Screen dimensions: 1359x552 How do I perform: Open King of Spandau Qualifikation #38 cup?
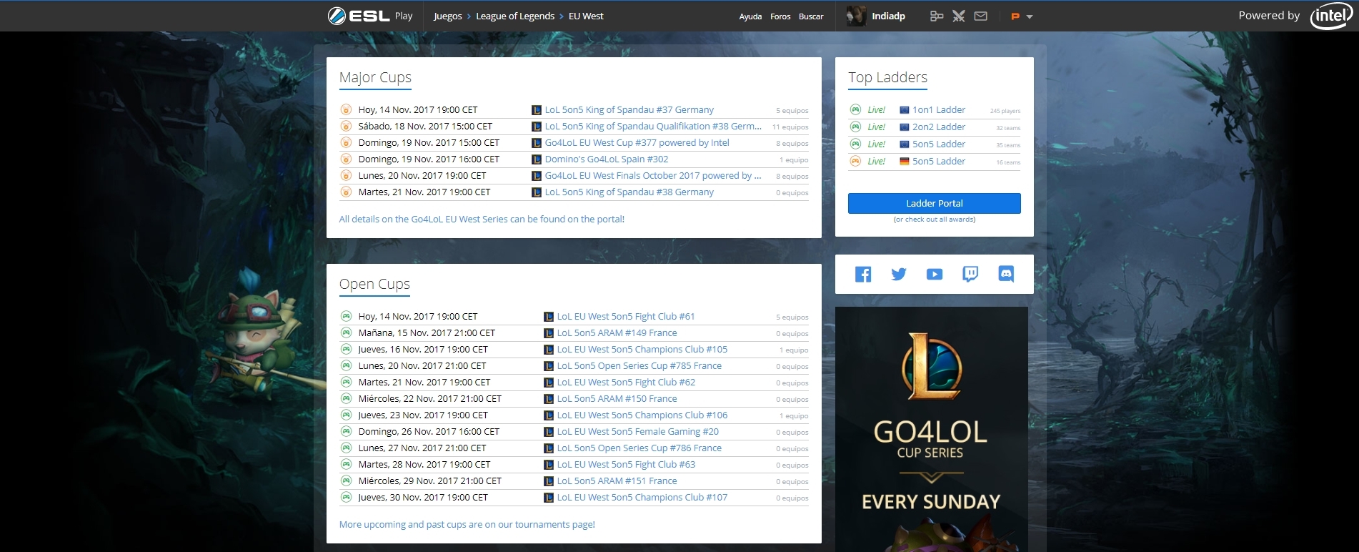tap(653, 126)
